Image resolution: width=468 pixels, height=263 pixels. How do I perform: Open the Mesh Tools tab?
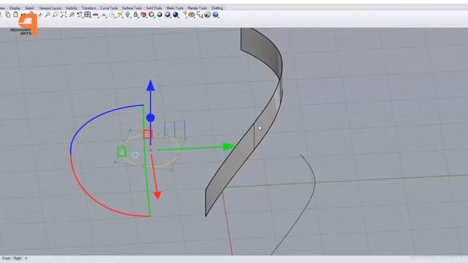pyautogui.click(x=175, y=8)
